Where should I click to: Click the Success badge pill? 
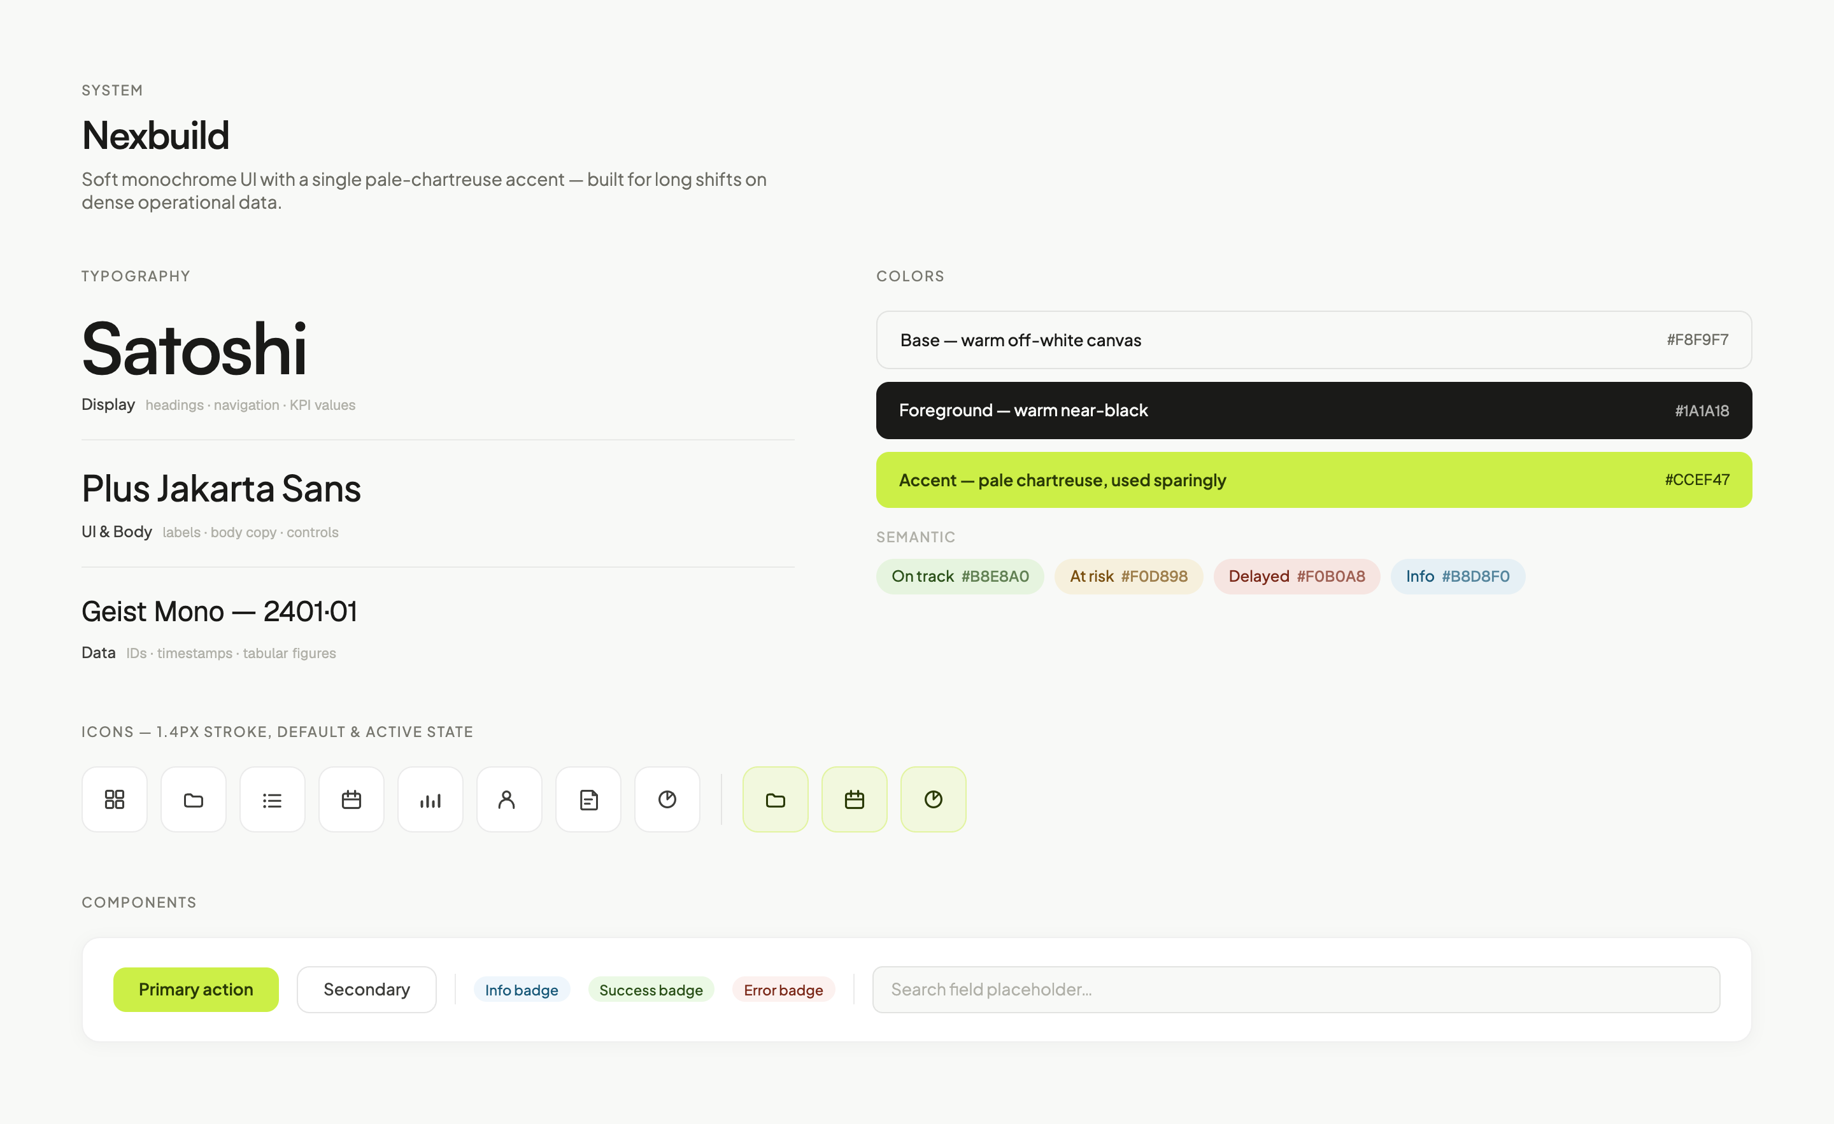point(651,990)
